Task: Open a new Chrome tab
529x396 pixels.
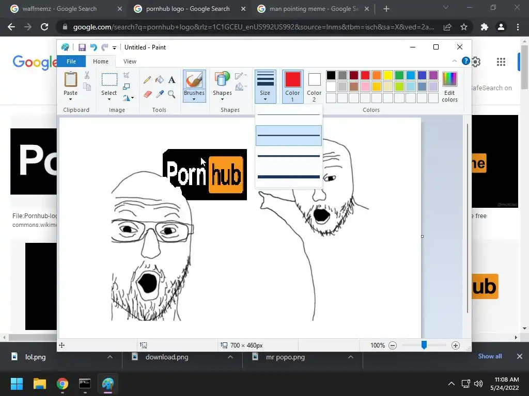Action: [386, 9]
